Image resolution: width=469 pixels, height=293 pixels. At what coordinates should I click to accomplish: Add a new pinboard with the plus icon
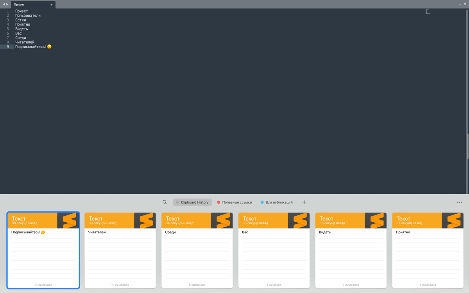(304, 202)
